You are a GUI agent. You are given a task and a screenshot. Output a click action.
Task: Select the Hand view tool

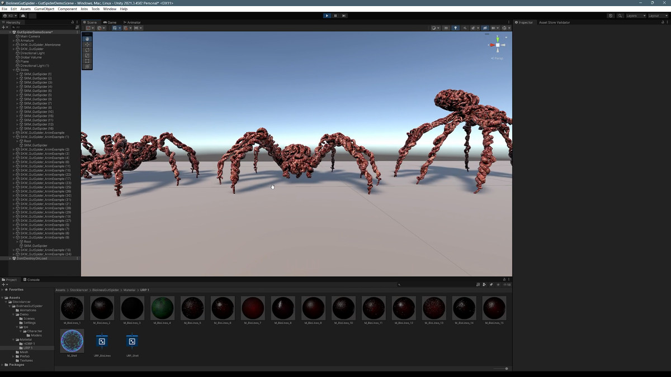pyautogui.click(x=87, y=39)
